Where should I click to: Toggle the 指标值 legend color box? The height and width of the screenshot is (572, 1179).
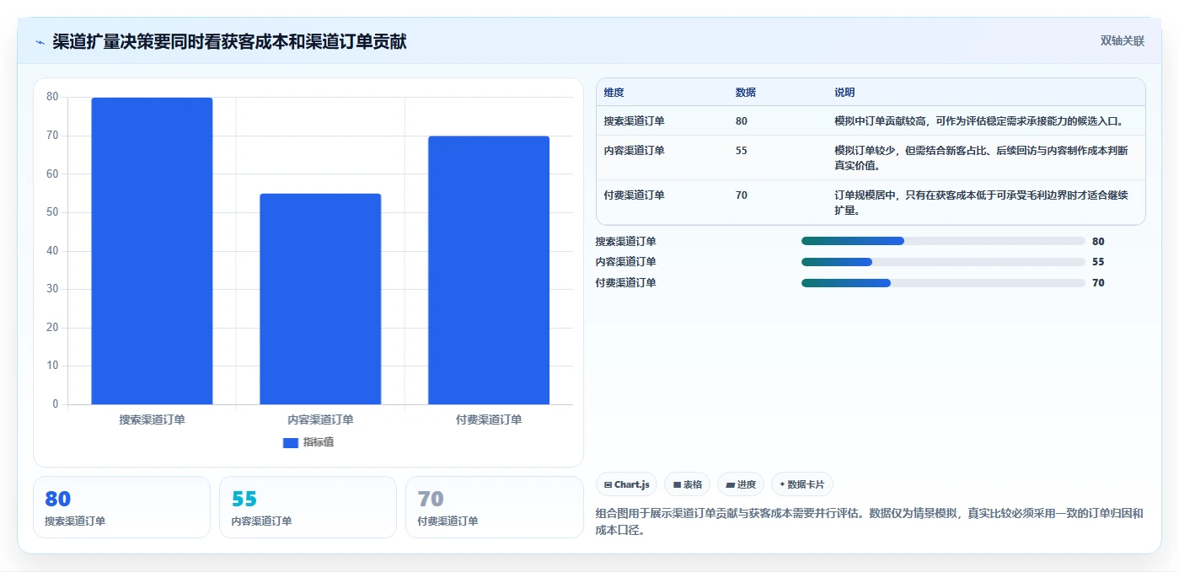[x=291, y=442]
